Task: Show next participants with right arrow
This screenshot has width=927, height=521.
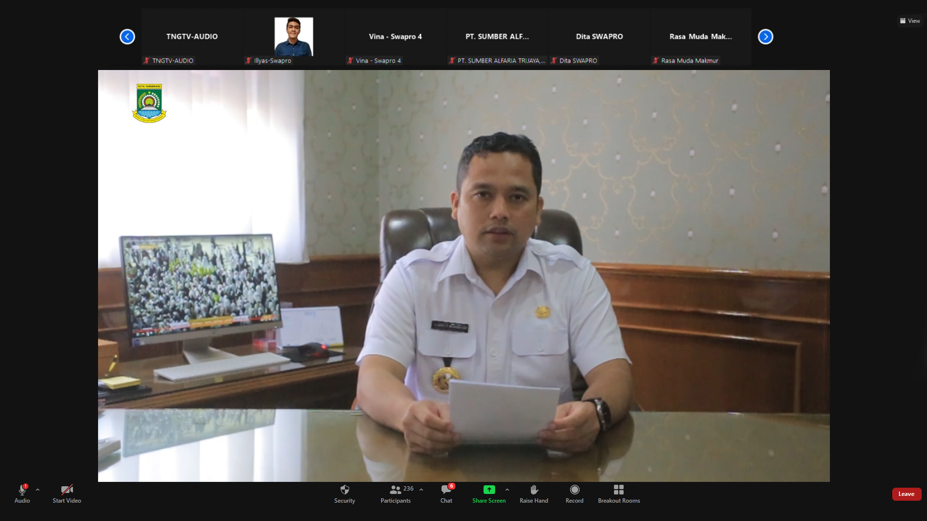Action: coord(765,37)
